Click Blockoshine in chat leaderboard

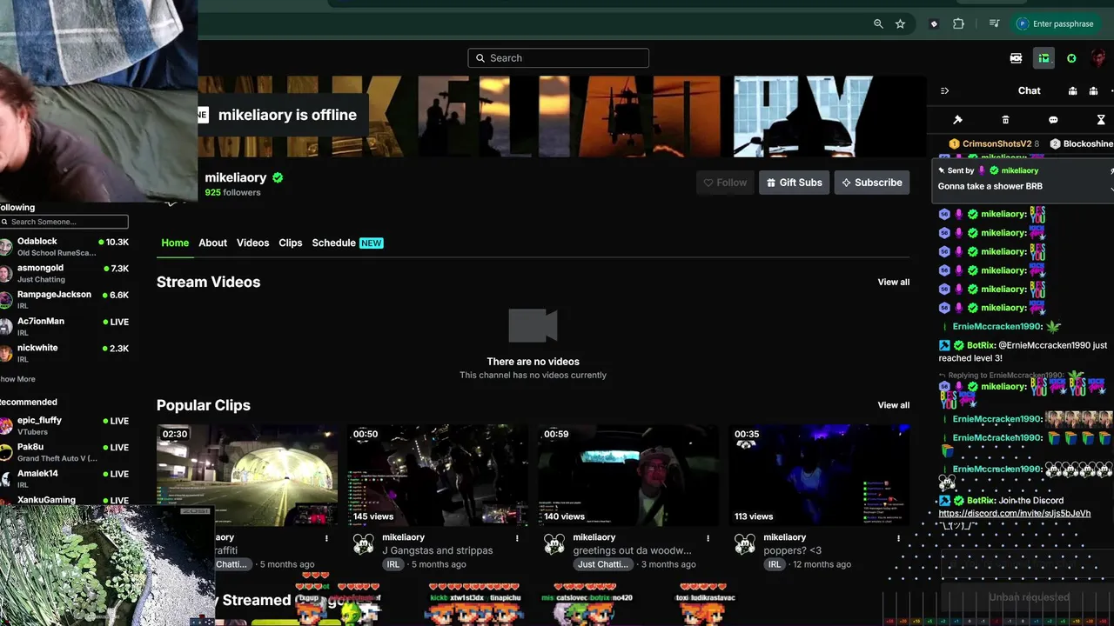(x=1088, y=143)
